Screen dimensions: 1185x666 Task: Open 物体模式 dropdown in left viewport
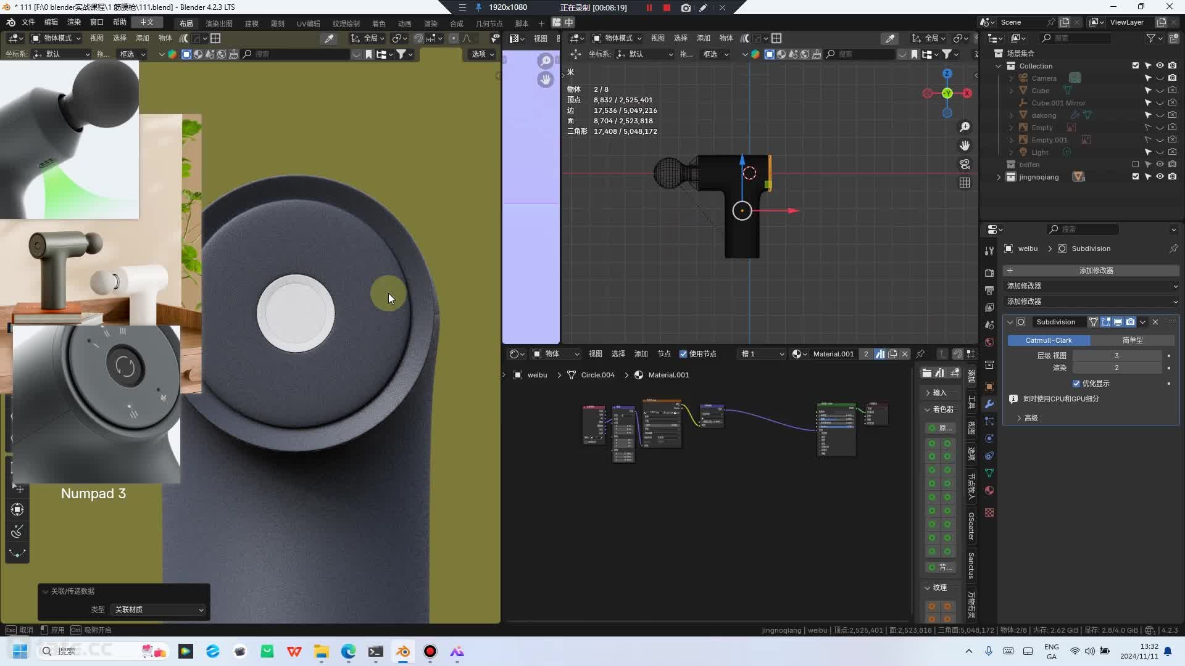coord(56,38)
